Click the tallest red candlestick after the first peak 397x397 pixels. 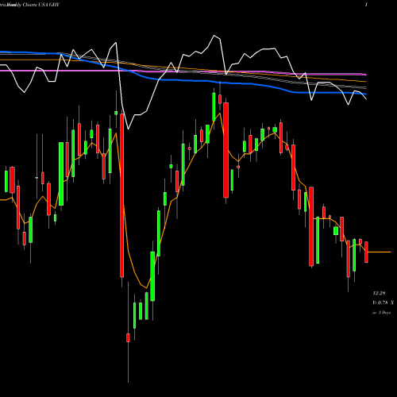tap(122, 195)
